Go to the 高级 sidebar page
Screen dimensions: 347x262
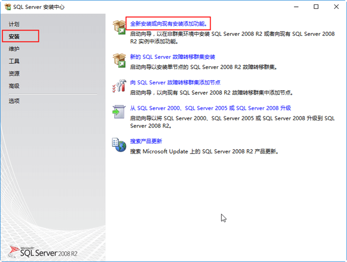[14, 86]
